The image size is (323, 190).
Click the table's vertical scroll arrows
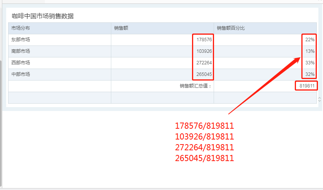(320, 99)
